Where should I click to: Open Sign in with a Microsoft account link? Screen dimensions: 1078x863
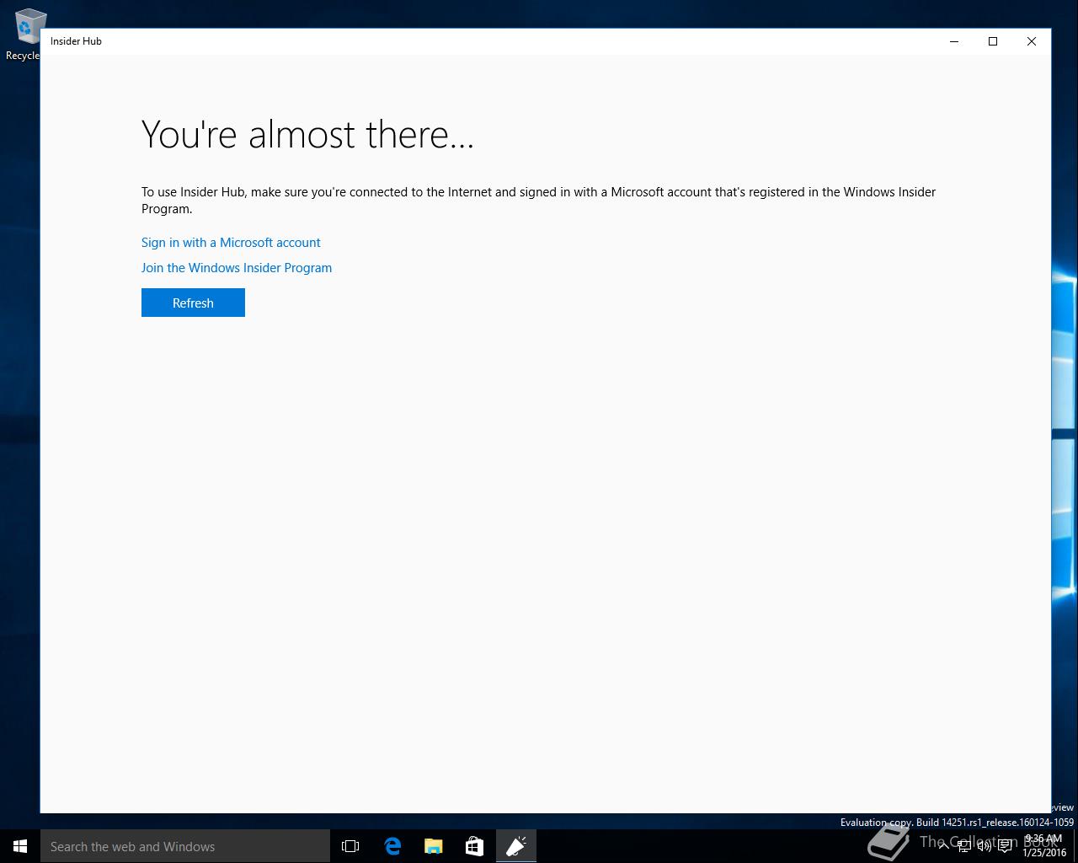tap(231, 243)
